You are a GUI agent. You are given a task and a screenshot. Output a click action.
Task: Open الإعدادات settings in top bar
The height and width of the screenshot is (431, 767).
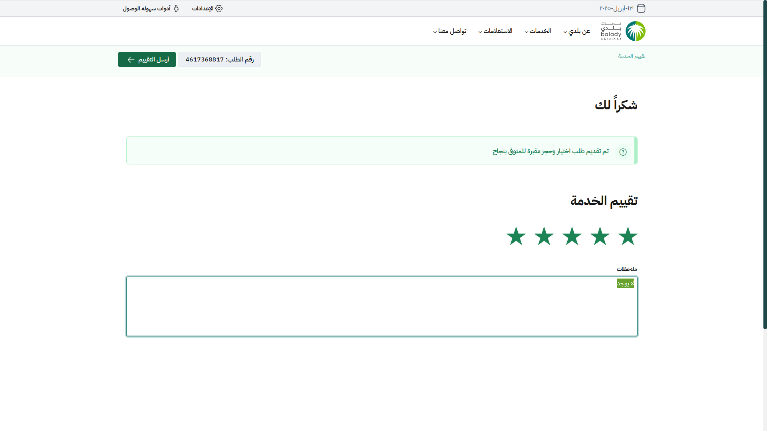tap(203, 8)
